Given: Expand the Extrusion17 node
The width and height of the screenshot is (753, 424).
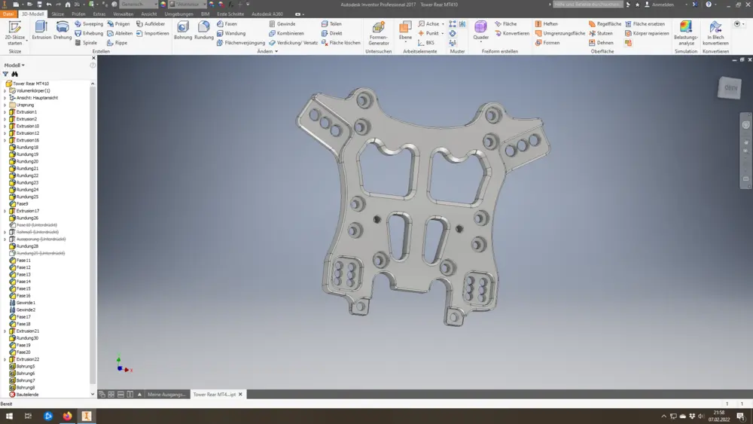Looking at the screenshot, I should click(5, 211).
